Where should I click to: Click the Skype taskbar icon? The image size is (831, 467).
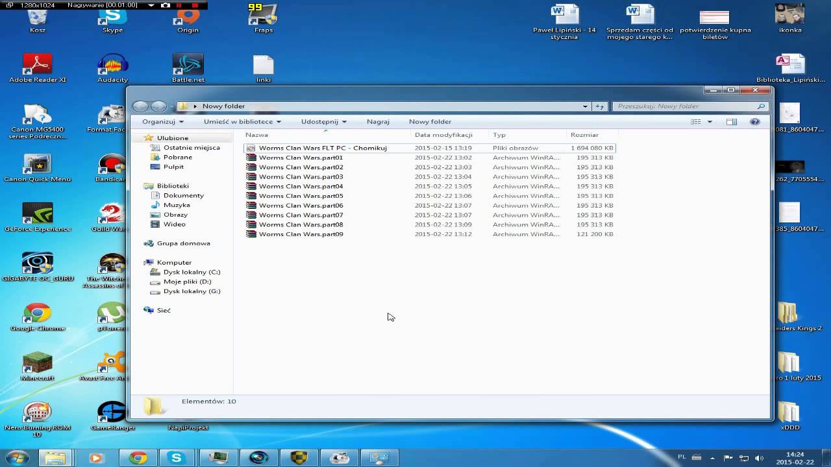(x=176, y=458)
